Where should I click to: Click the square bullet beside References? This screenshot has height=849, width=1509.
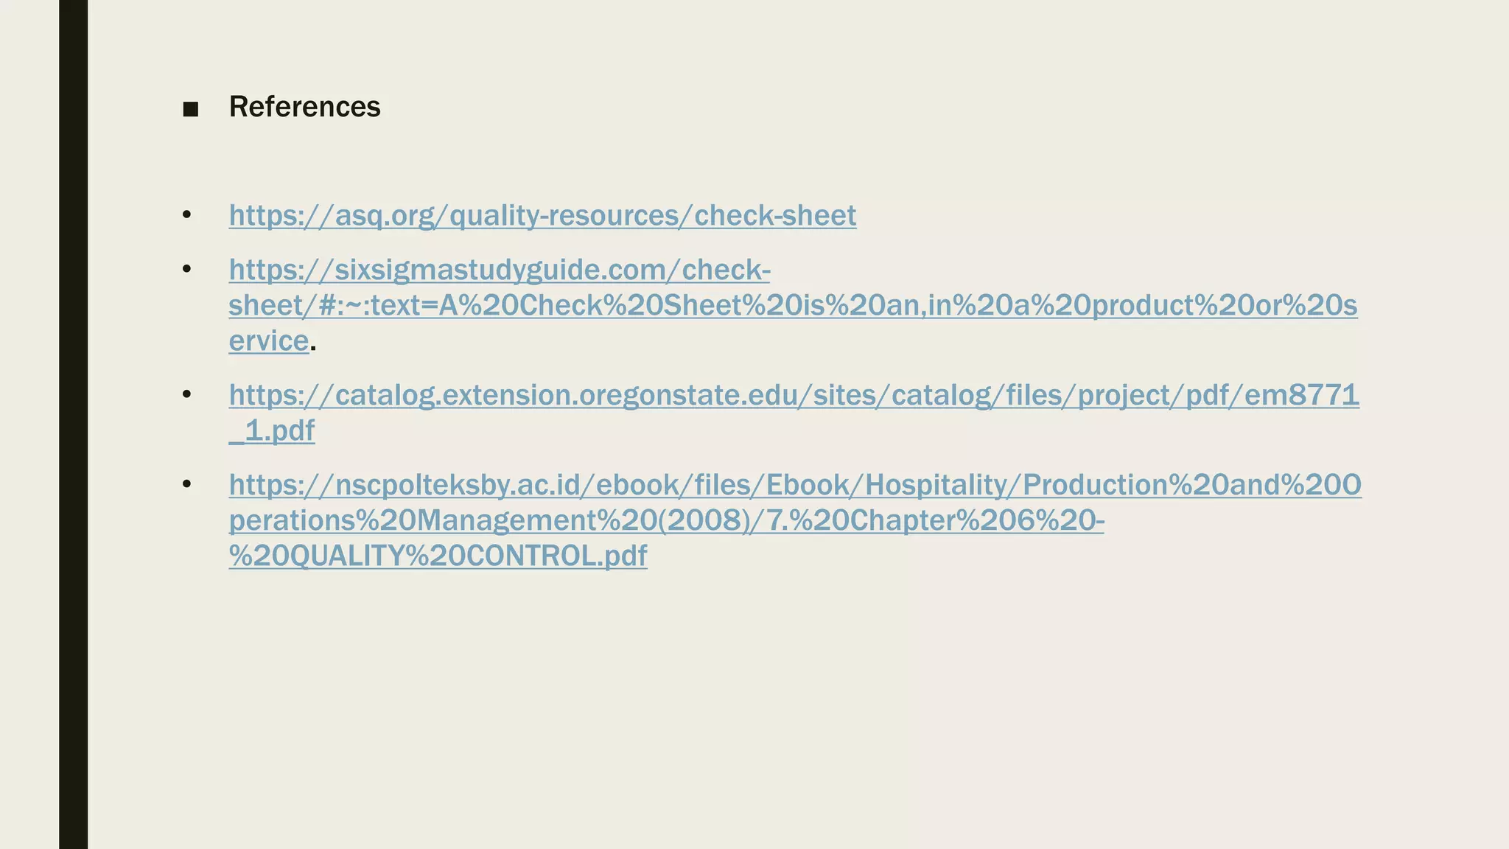[x=191, y=110]
